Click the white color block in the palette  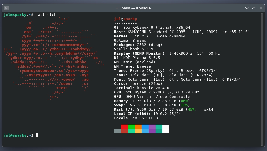[166, 129]
